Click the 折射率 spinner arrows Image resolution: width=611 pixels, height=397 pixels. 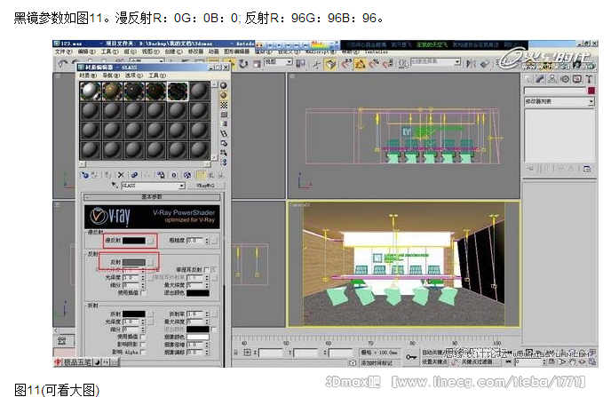[x=207, y=314]
